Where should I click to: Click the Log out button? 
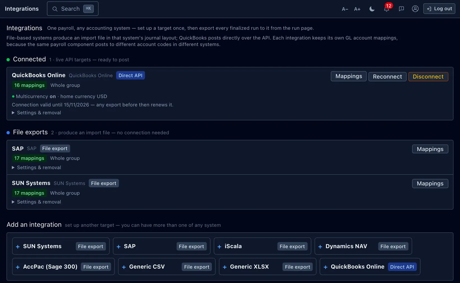click(x=439, y=9)
